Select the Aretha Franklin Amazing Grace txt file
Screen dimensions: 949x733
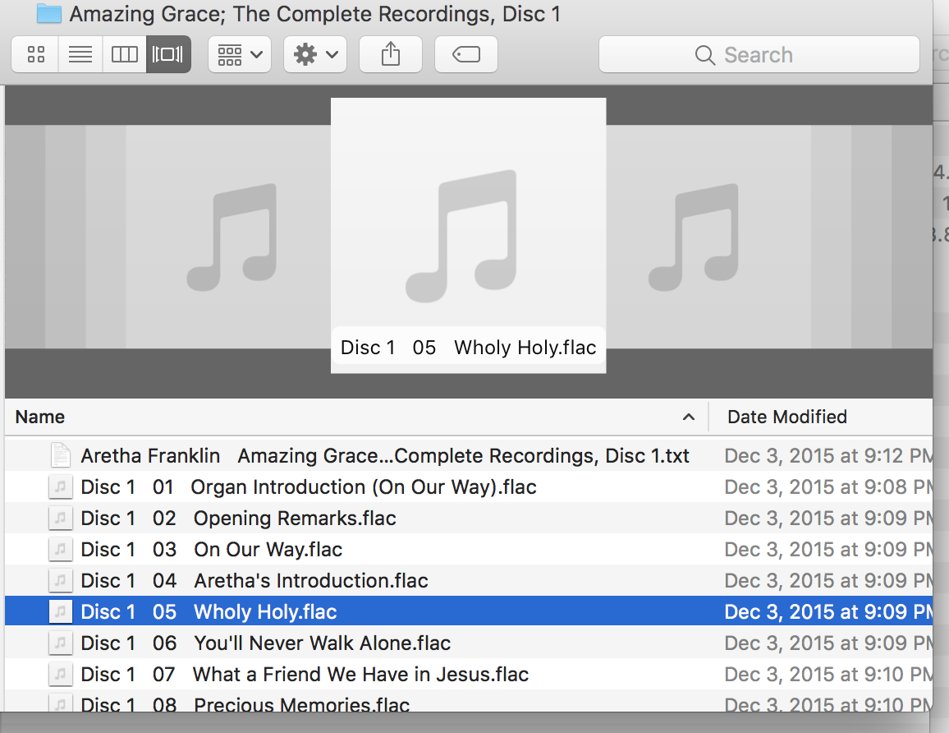[469, 455]
